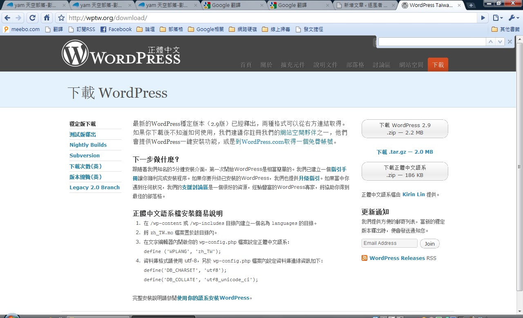Viewport: 523px width, 318px height.
Task: Click the Go arrow beside the address bar
Action: coord(483,18)
